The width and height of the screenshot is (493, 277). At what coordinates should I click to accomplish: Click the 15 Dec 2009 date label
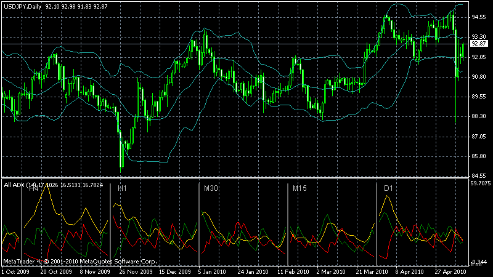[175, 271]
